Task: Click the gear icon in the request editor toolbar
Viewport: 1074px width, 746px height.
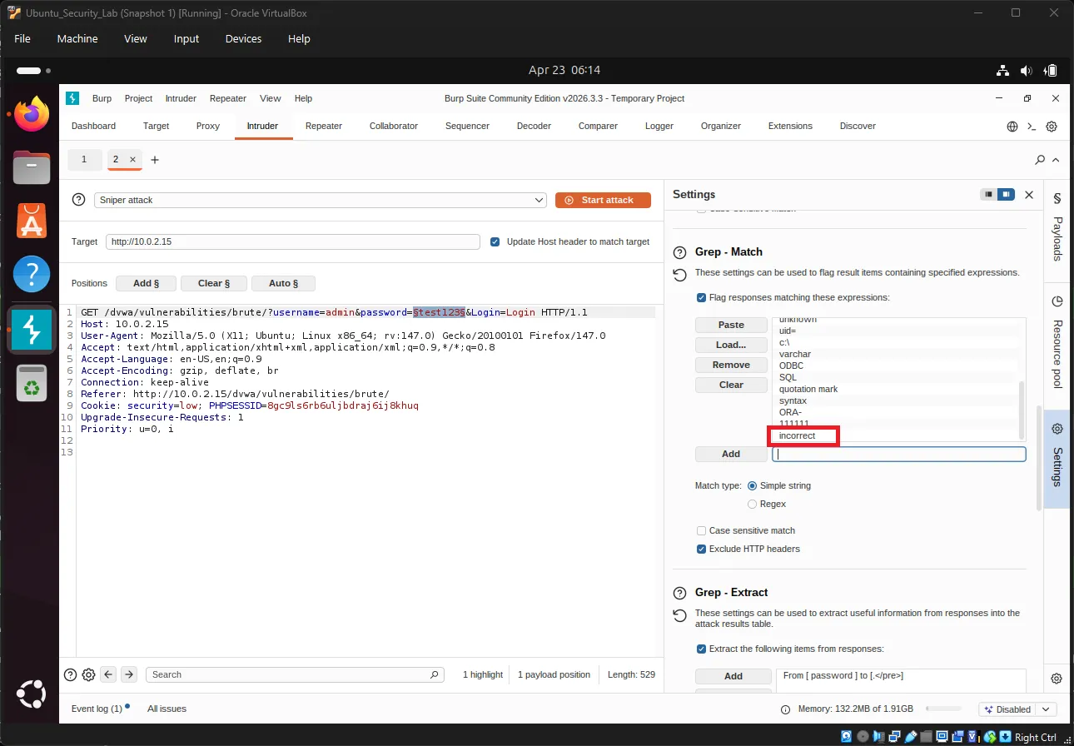Action: (89, 674)
